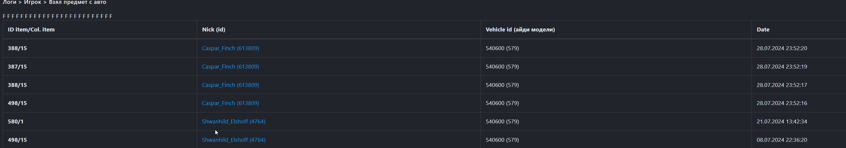Open Caspar_Finch profile in the 23:52:16 row

230,103
